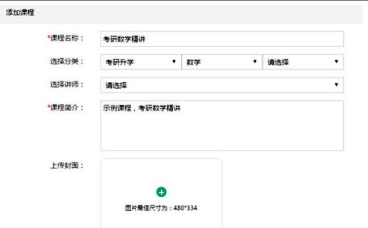This screenshot has height=228, width=368.
Task: Click arrow on the 数学 dropdown
Action: [x=255, y=62]
